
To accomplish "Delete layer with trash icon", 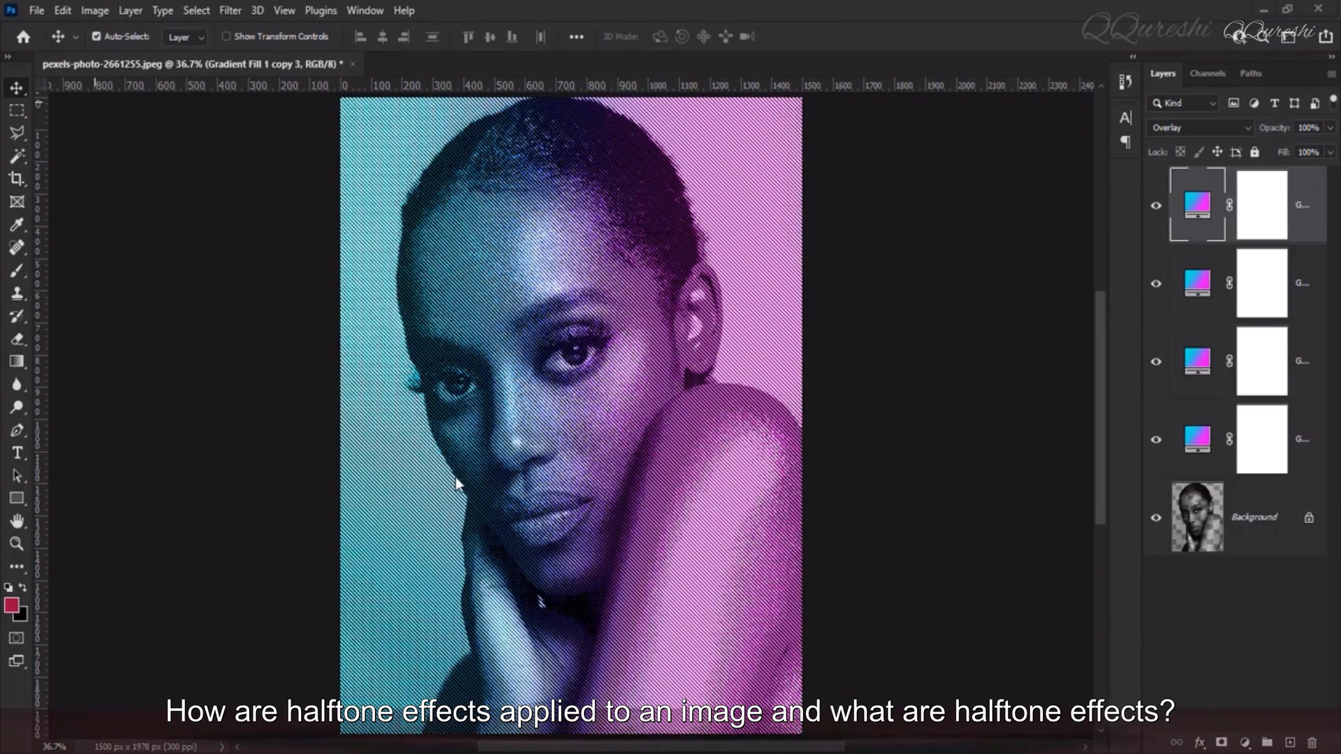I will click(1312, 742).
